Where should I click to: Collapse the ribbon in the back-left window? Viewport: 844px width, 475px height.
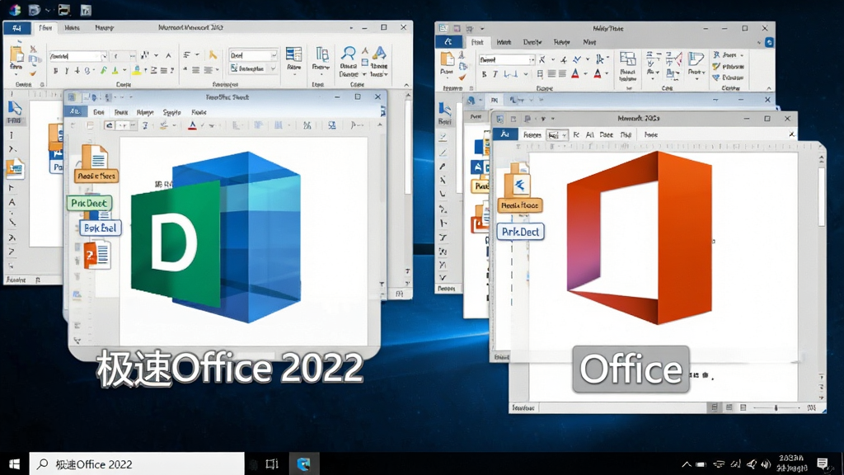tap(406, 85)
